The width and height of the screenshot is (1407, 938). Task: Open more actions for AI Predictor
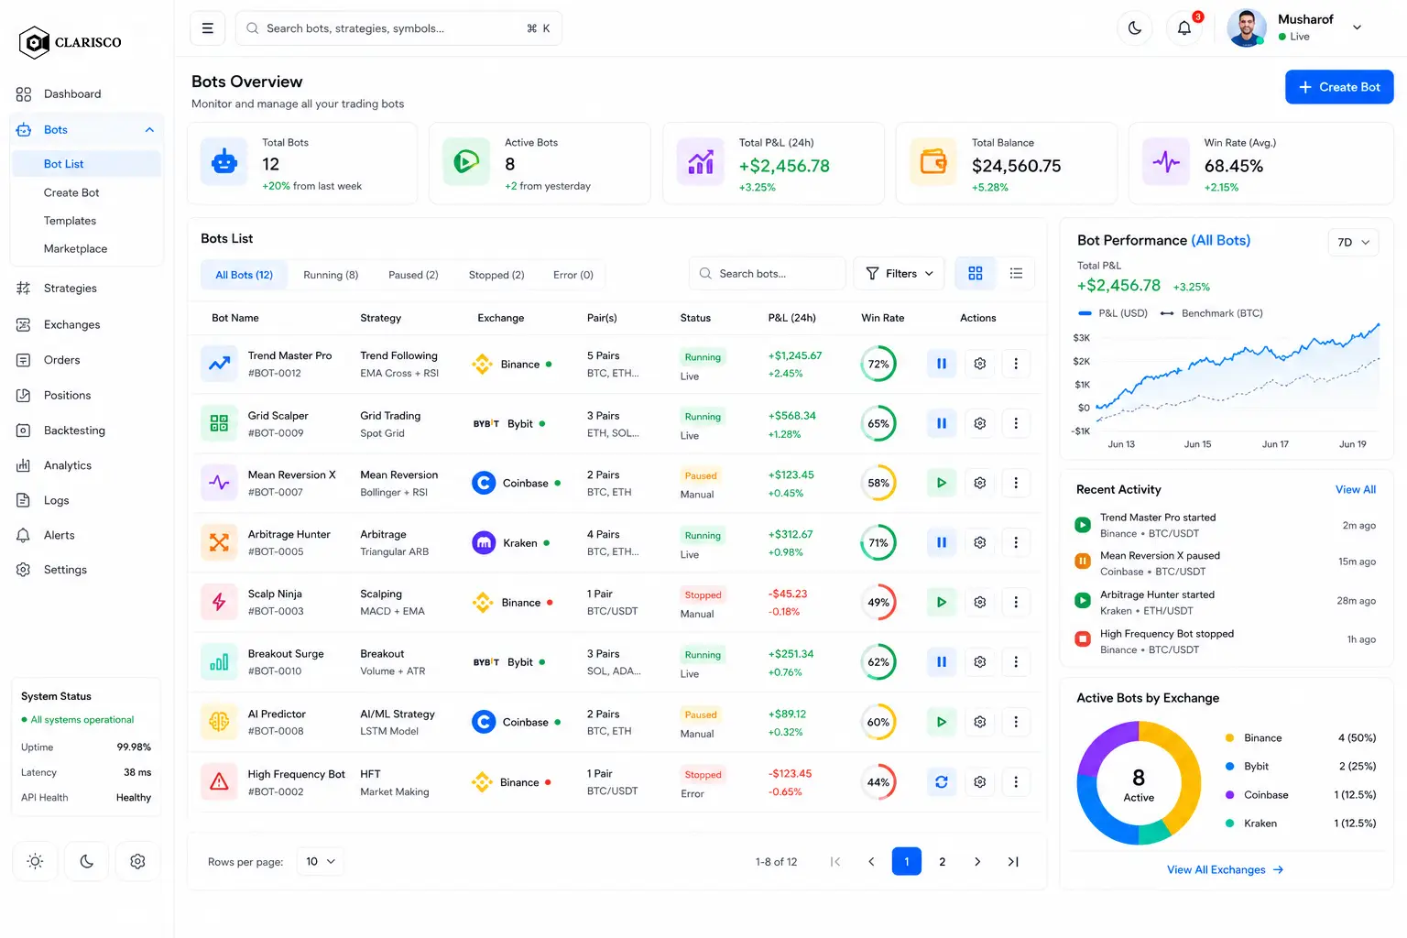click(1016, 722)
